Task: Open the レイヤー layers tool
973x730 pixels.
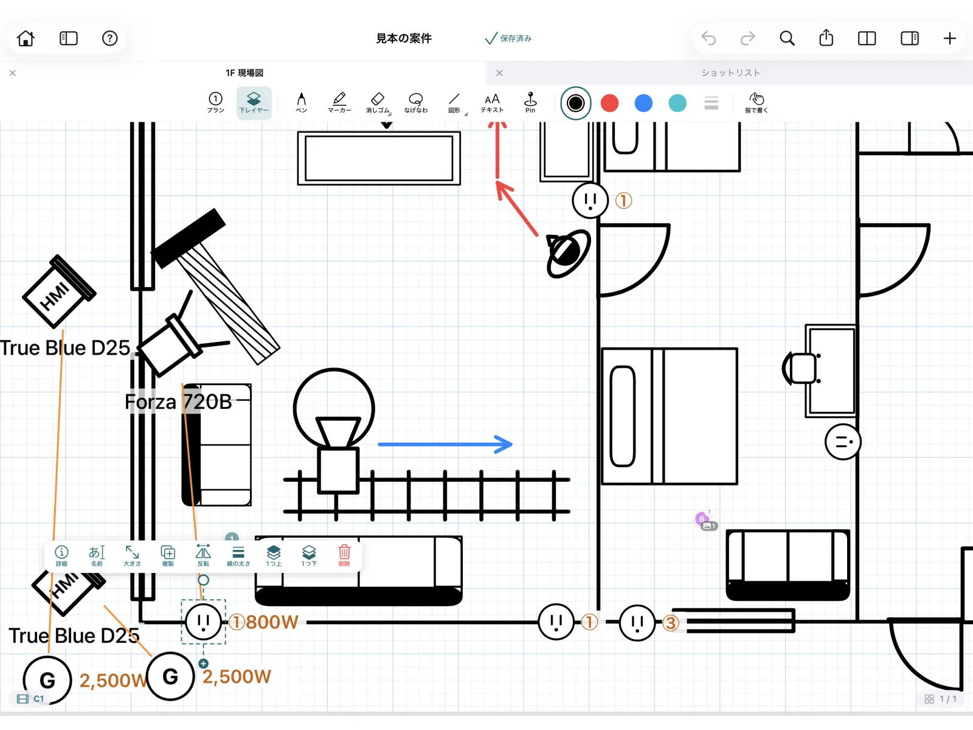Action: [x=254, y=103]
